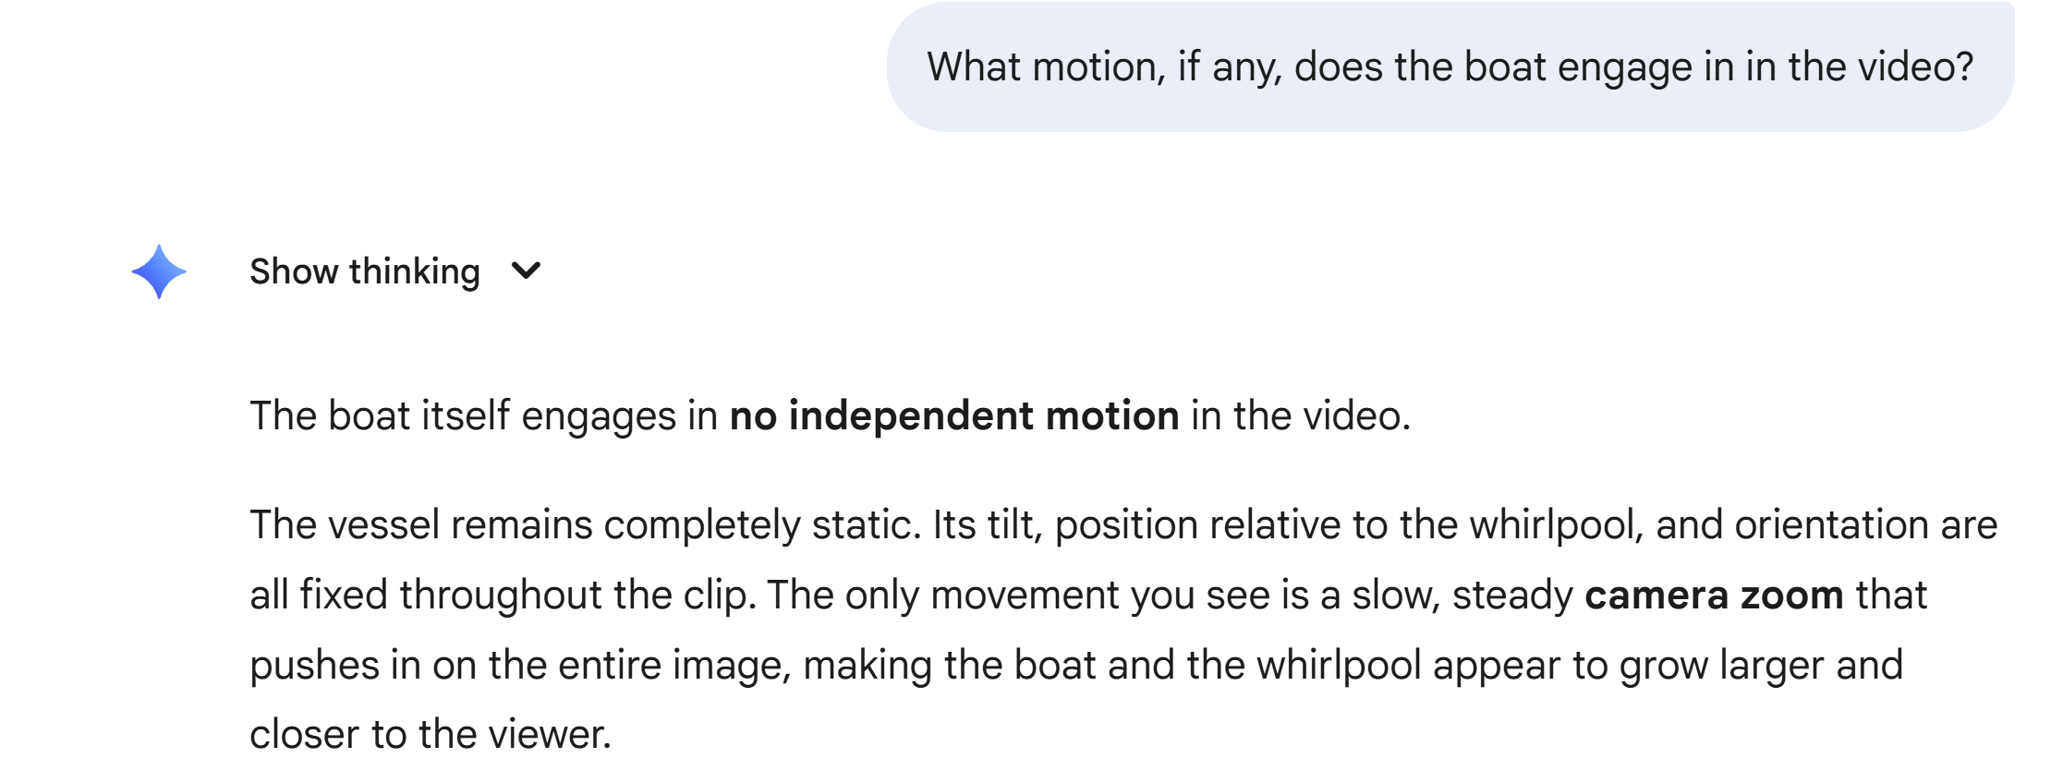The width and height of the screenshot is (2051, 782).
Task: Click the words "orientation are" at line end
Action: pyautogui.click(x=1866, y=525)
